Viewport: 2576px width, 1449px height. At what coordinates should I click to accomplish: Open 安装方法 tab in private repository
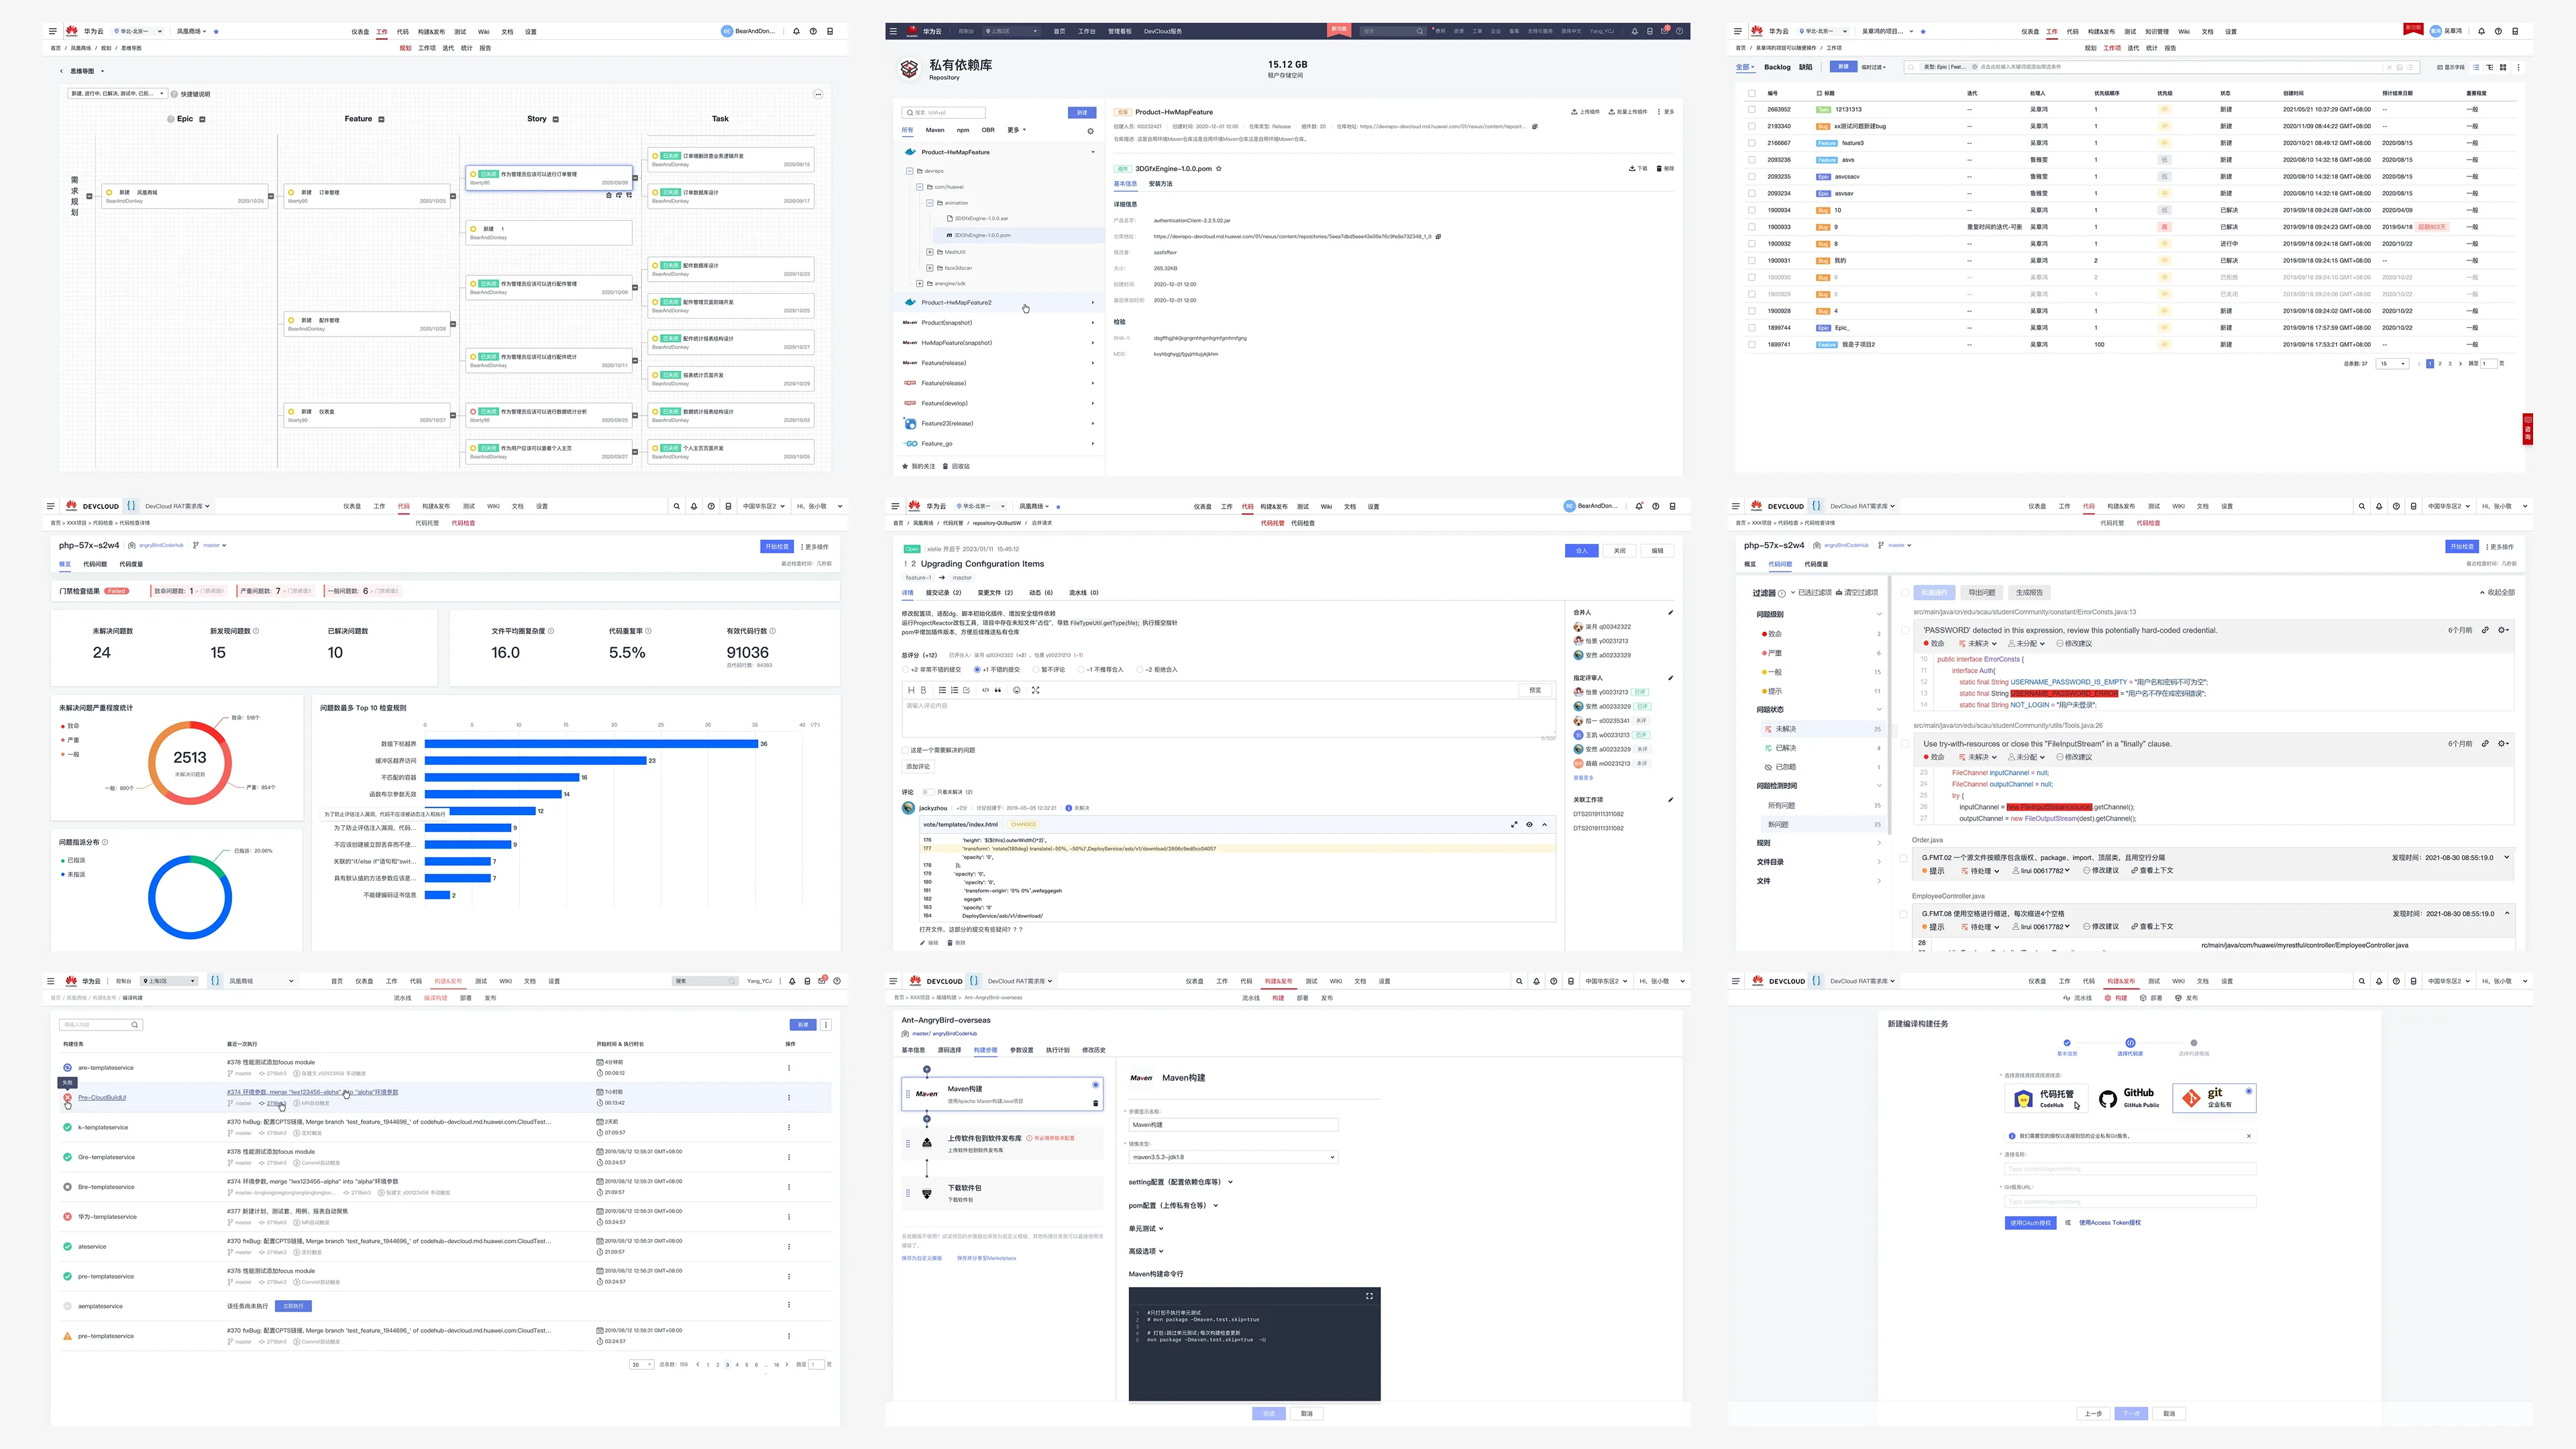pos(1160,184)
